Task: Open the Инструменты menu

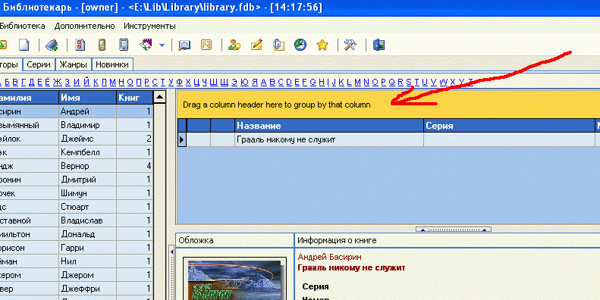Action: tap(149, 26)
